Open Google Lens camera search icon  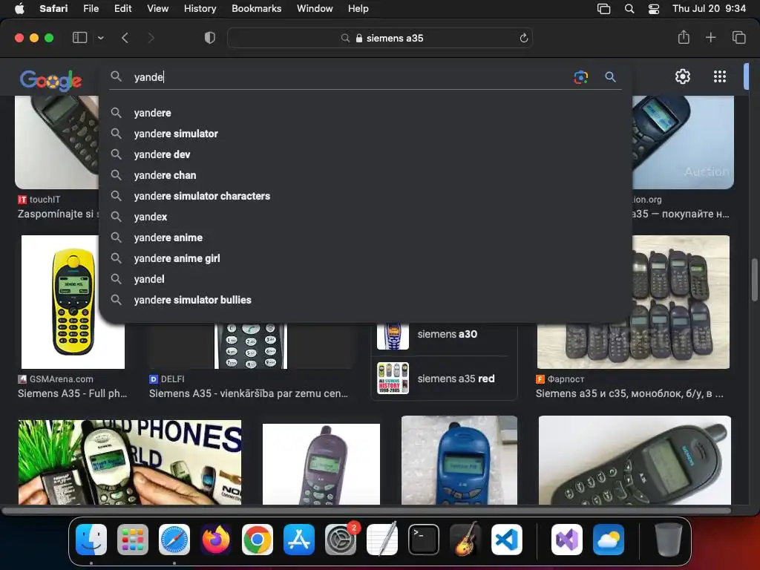580,76
